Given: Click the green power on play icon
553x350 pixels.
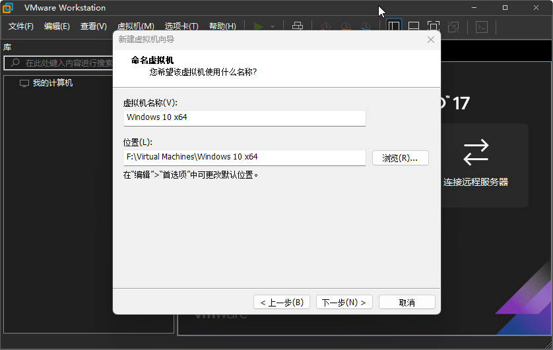Looking at the screenshot, I should point(258,27).
